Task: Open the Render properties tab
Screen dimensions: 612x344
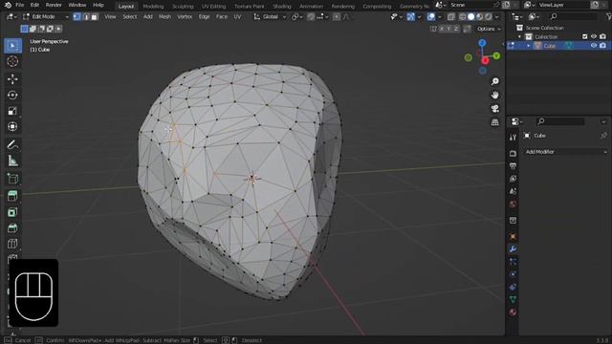Action: tap(513, 154)
